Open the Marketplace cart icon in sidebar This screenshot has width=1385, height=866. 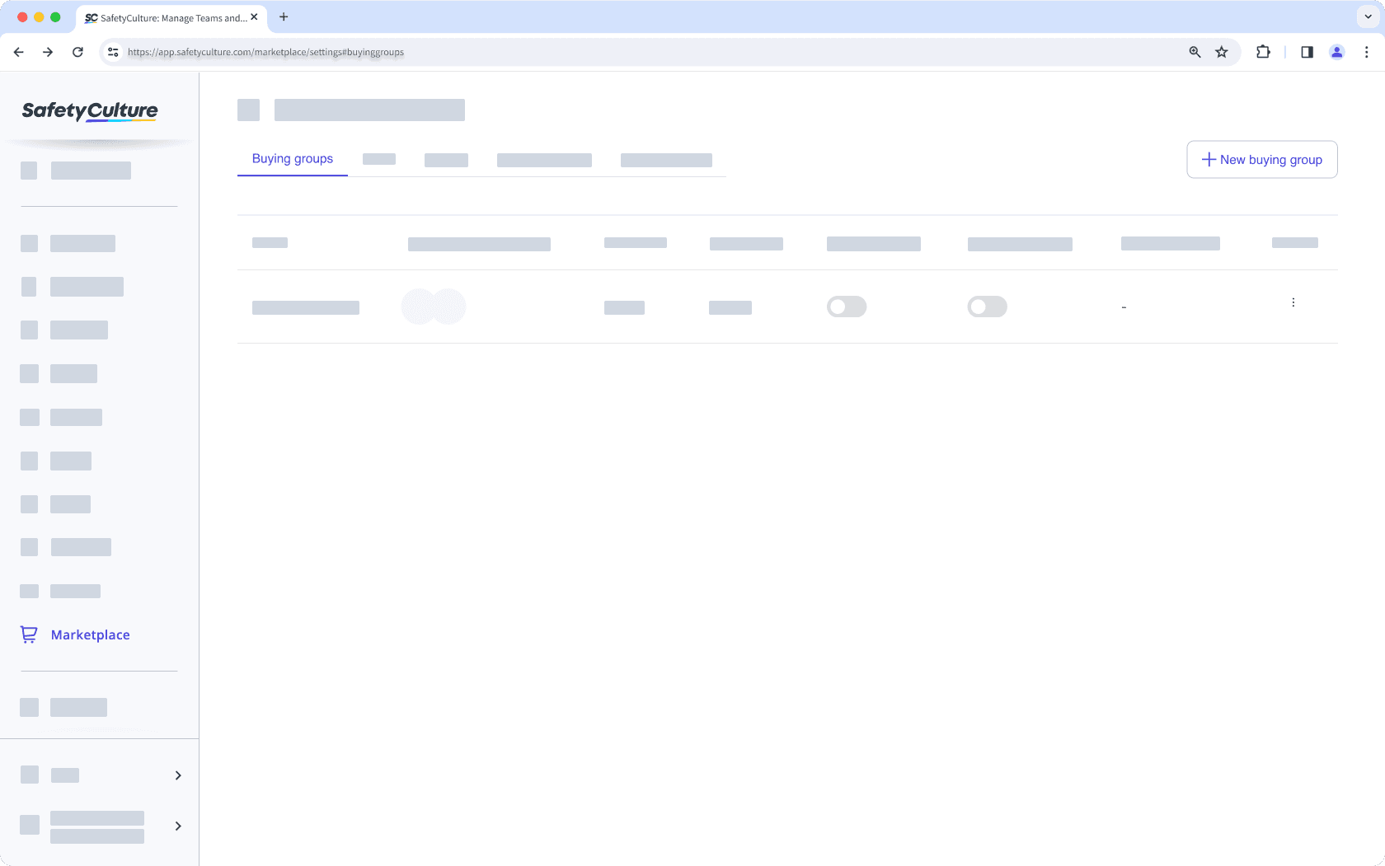point(29,634)
